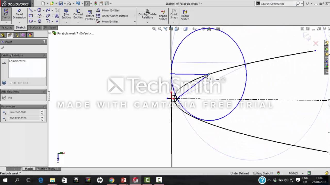Viewport: 330px width, 185px height.
Task: Open Display/Delete Relations
Action: pyautogui.click(x=147, y=14)
